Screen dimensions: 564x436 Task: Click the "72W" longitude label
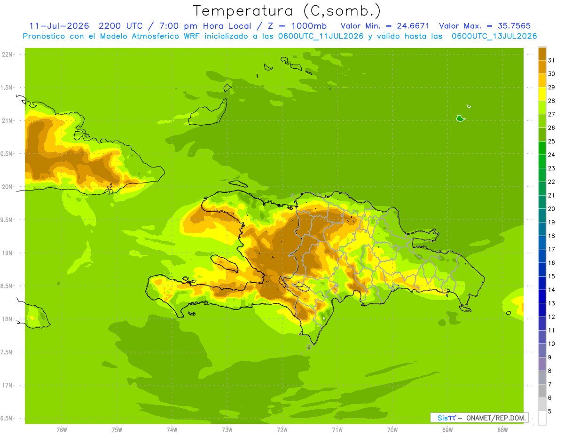point(282,430)
